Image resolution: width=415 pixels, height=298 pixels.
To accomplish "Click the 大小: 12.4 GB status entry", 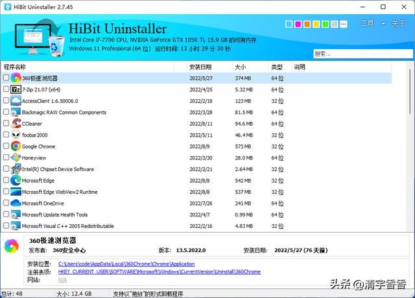I will [74, 293].
